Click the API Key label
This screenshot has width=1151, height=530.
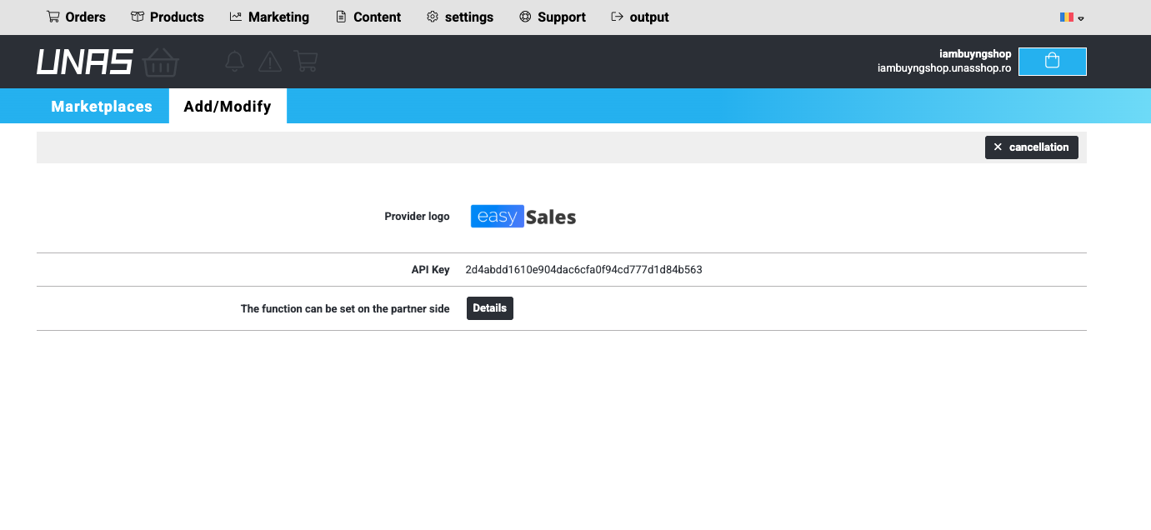click(x=430, y=270)
